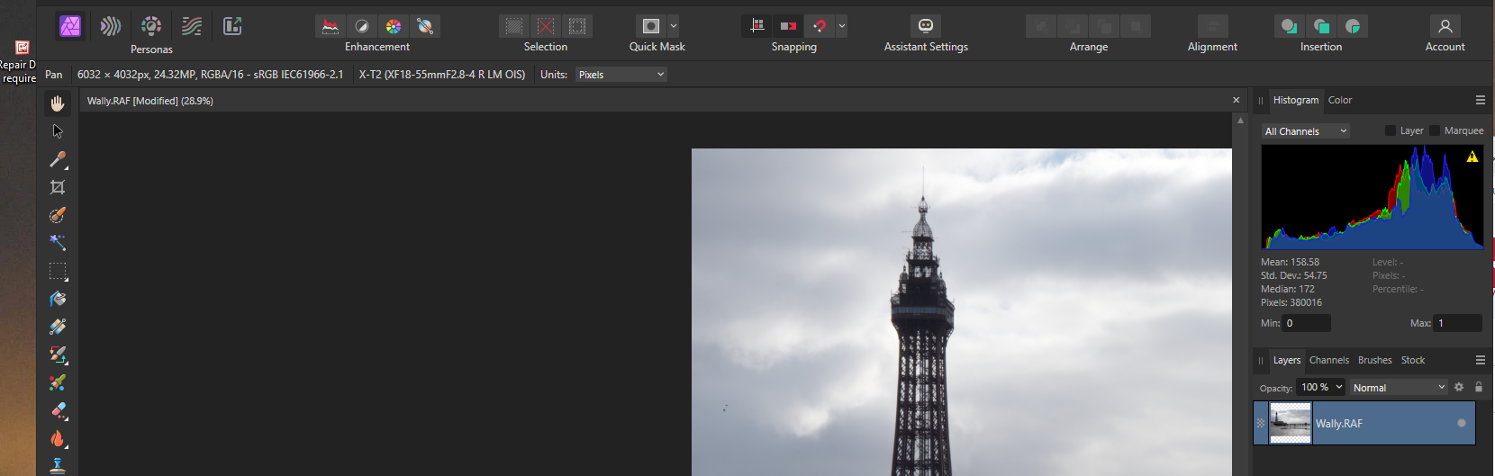Select the Rectangular Marquee tool

(x=58, y=271)
